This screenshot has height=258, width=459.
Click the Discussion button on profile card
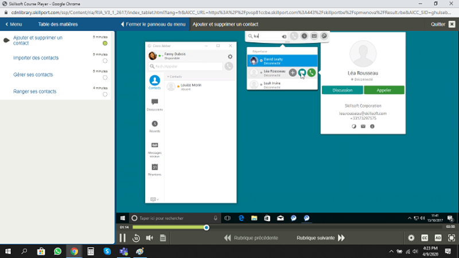(x=342, y=90)
